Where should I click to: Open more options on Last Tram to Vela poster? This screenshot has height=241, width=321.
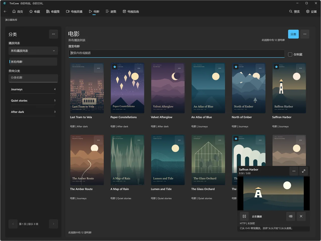click(x=98, y=68)
